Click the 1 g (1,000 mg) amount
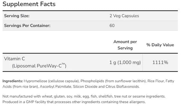The width and height of the screenshot is (181, 106). pos(125,62)
